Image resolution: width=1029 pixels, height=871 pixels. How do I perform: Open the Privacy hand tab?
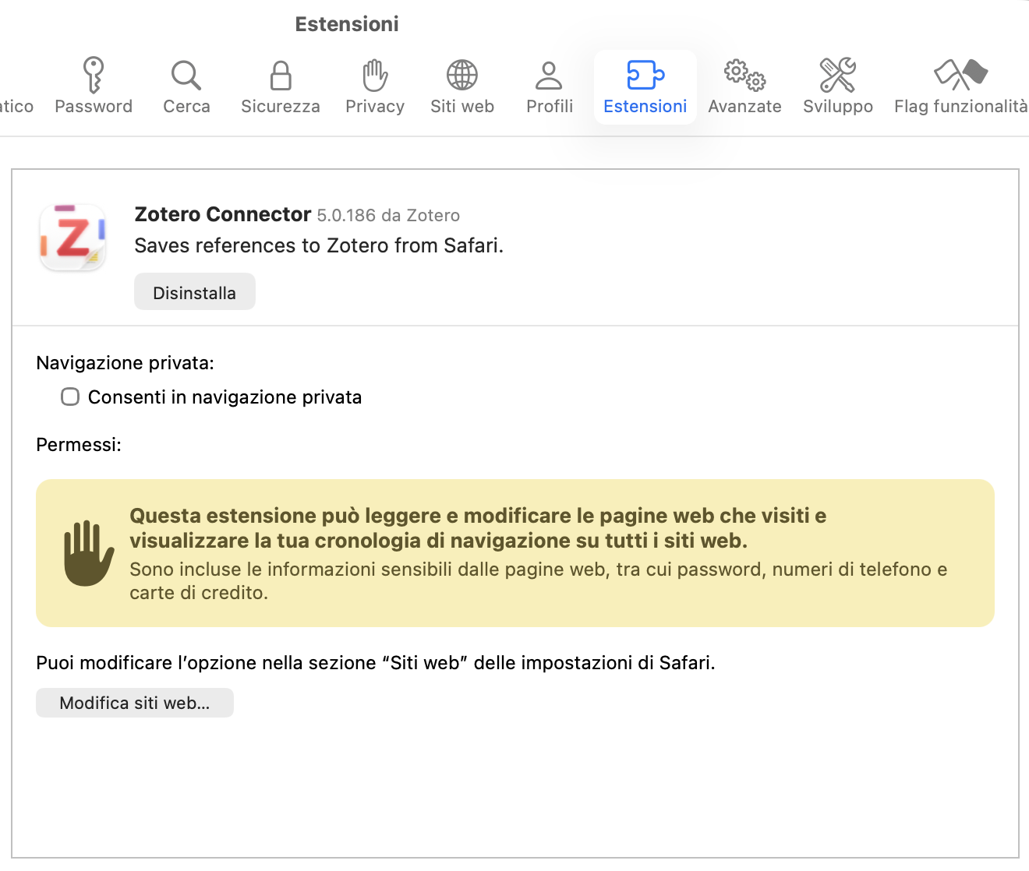click(375, 86)
